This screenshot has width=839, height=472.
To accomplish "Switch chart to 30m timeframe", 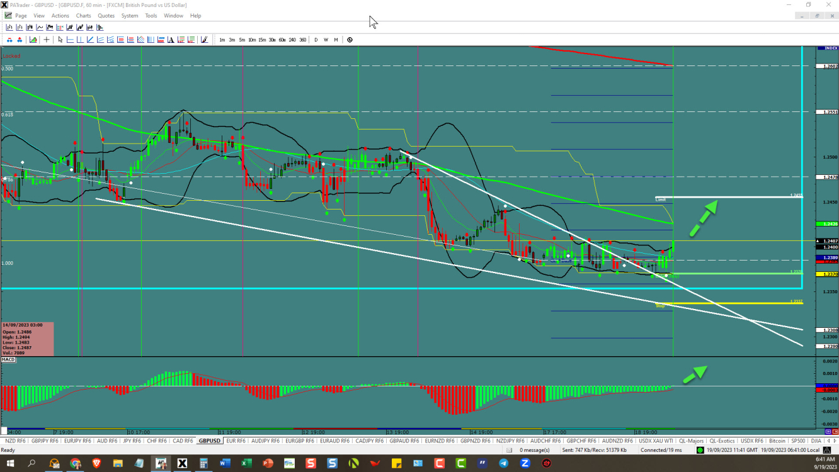I will point(272,40).
